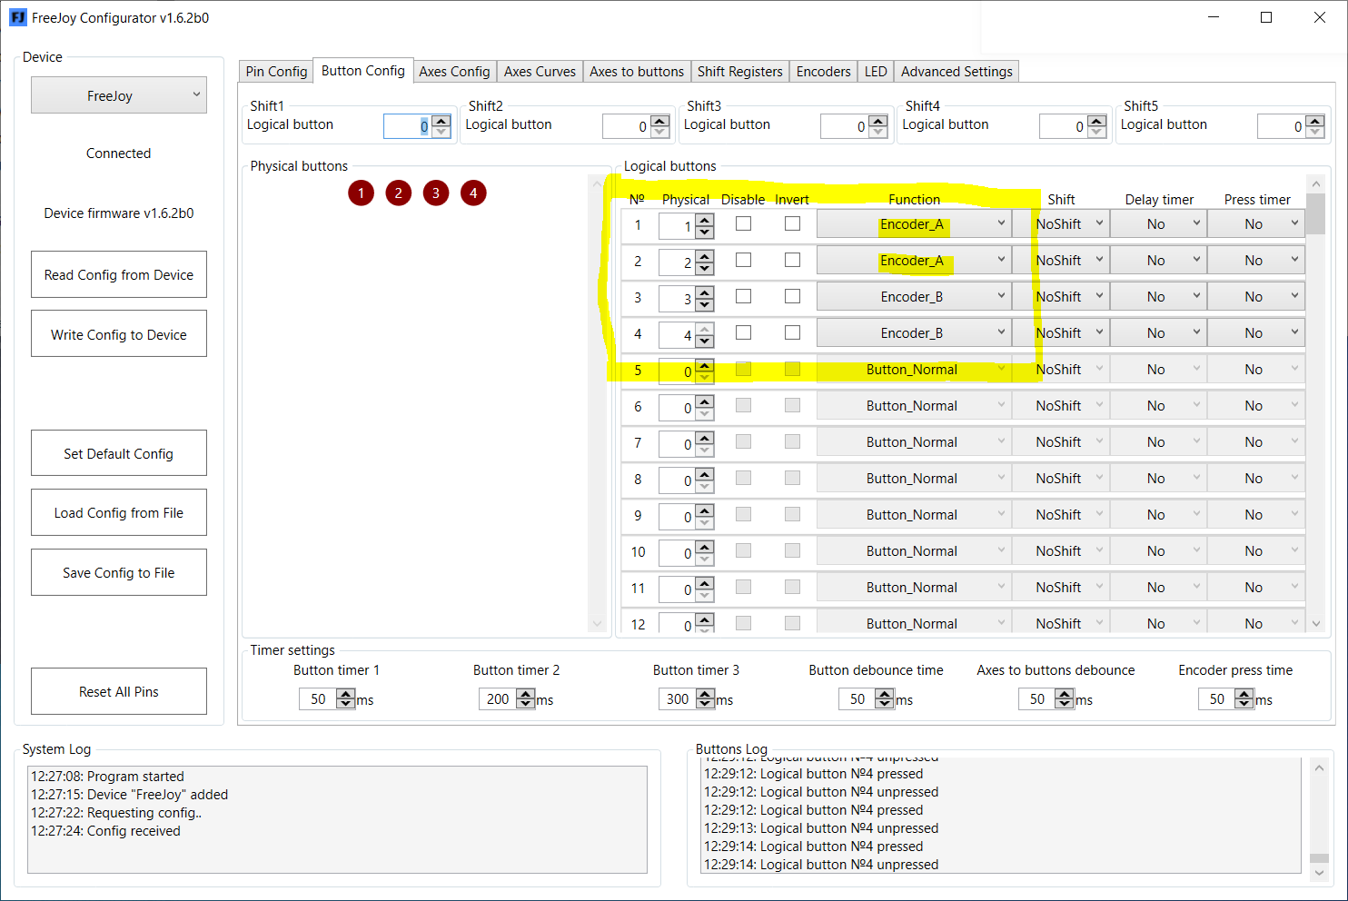Viewport: 1348px width, 901px height.
Task: Open the FreeJoy device selection dropdown
Action: (118, 94)
